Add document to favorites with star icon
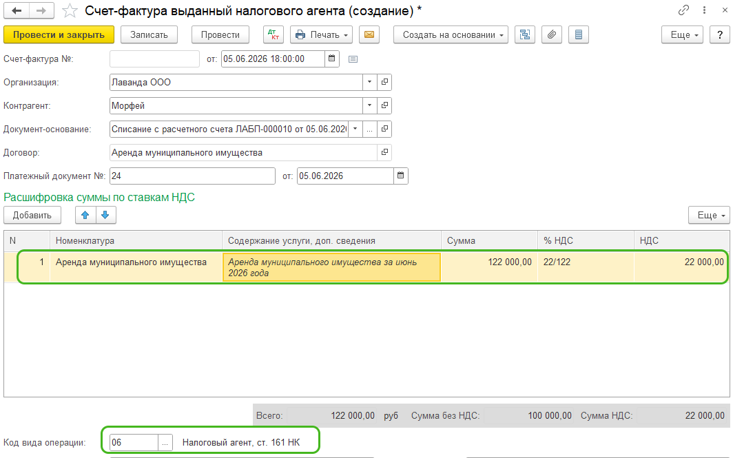Image resolution: width=733 pixels, height=458 pixels. [x=70, y=10]
